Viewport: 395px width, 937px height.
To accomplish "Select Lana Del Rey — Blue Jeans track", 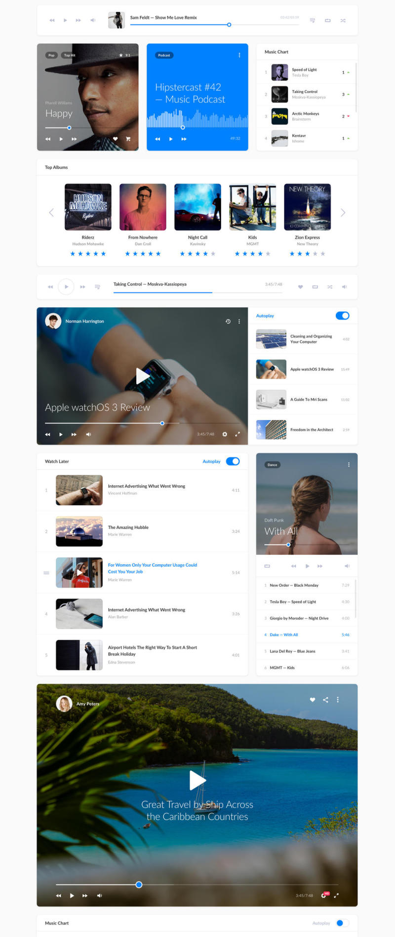I will point(292,651).
